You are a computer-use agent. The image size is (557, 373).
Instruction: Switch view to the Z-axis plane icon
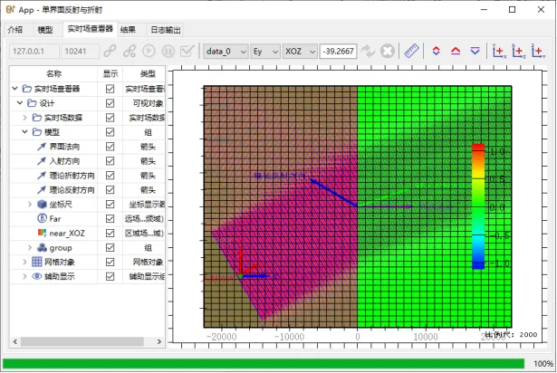click(x=519, y=52)
